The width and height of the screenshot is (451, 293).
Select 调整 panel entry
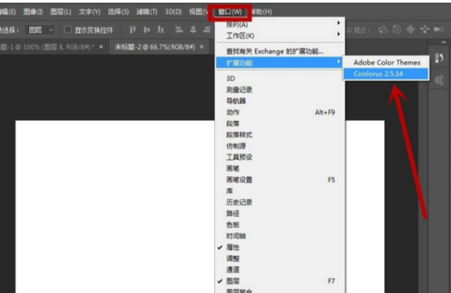click(280, 258)
